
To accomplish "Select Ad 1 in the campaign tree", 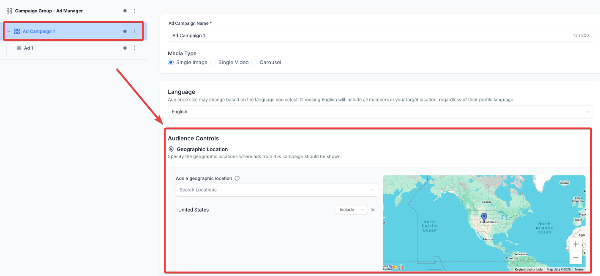I will (x=28, y=48).
